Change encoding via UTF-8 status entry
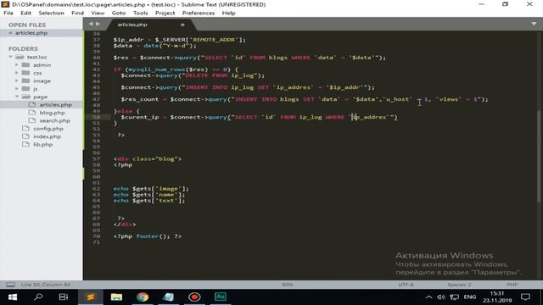This screenshot has height=305, width=543. [406, 285]
